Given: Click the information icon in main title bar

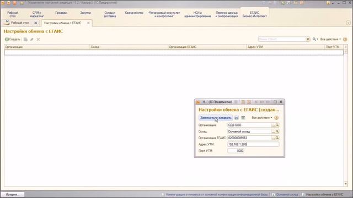Looking at the screenshot, I should (328, 3).
